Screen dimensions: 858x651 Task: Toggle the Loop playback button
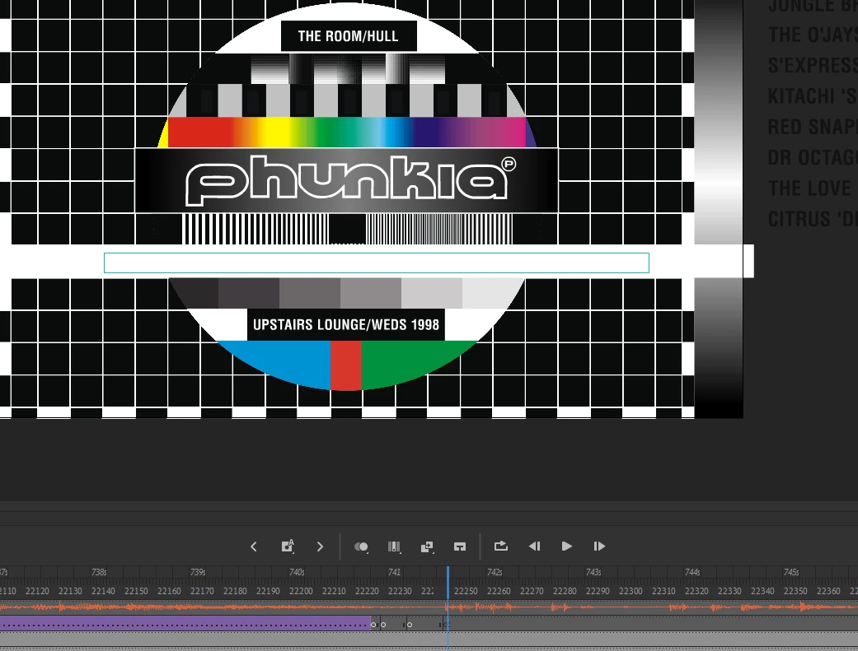click(x=500, y=546)
